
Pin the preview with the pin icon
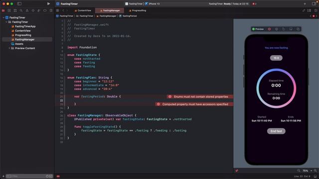(237, 171)
